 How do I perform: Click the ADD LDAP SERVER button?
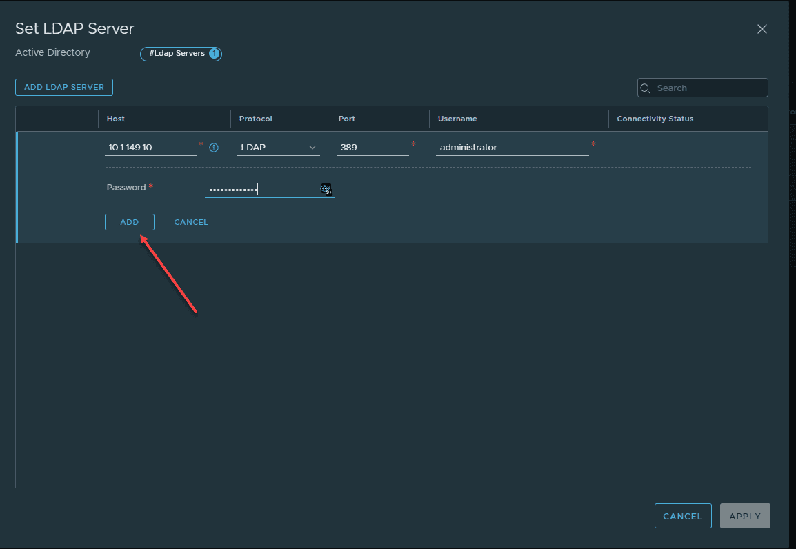coord(64,87)
